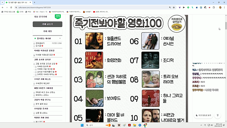
Task: Click the 카페 채팅 button
Action: coord(47,31)
